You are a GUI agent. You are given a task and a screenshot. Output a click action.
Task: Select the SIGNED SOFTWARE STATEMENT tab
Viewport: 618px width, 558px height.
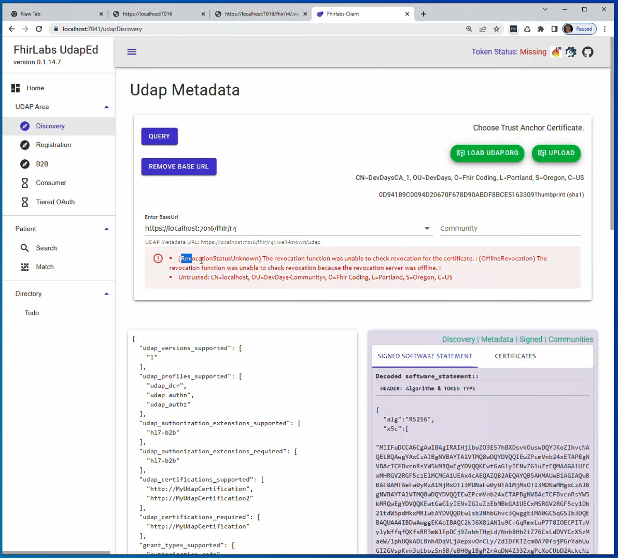425,356
